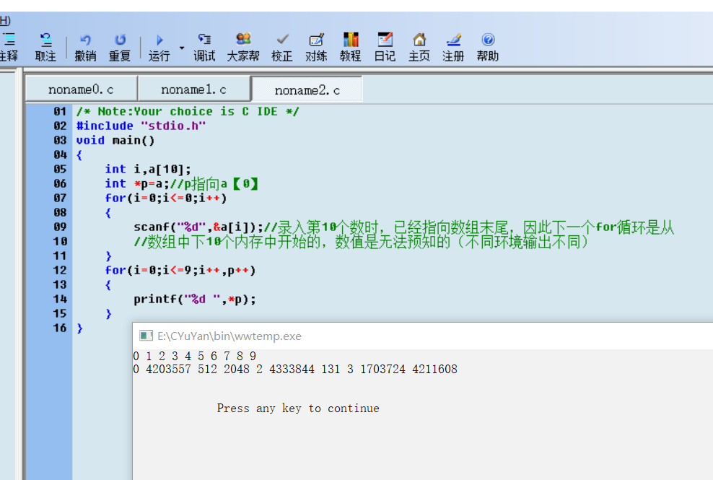The width and height of the screenshot is (713, 480).
Task: Start debugging with 调试 icon
Action: click(x=204, y=47)
